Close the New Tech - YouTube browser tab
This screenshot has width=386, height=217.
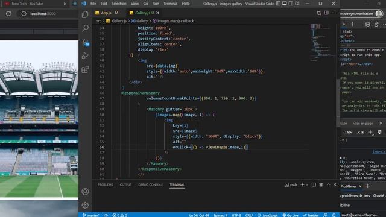65,4
